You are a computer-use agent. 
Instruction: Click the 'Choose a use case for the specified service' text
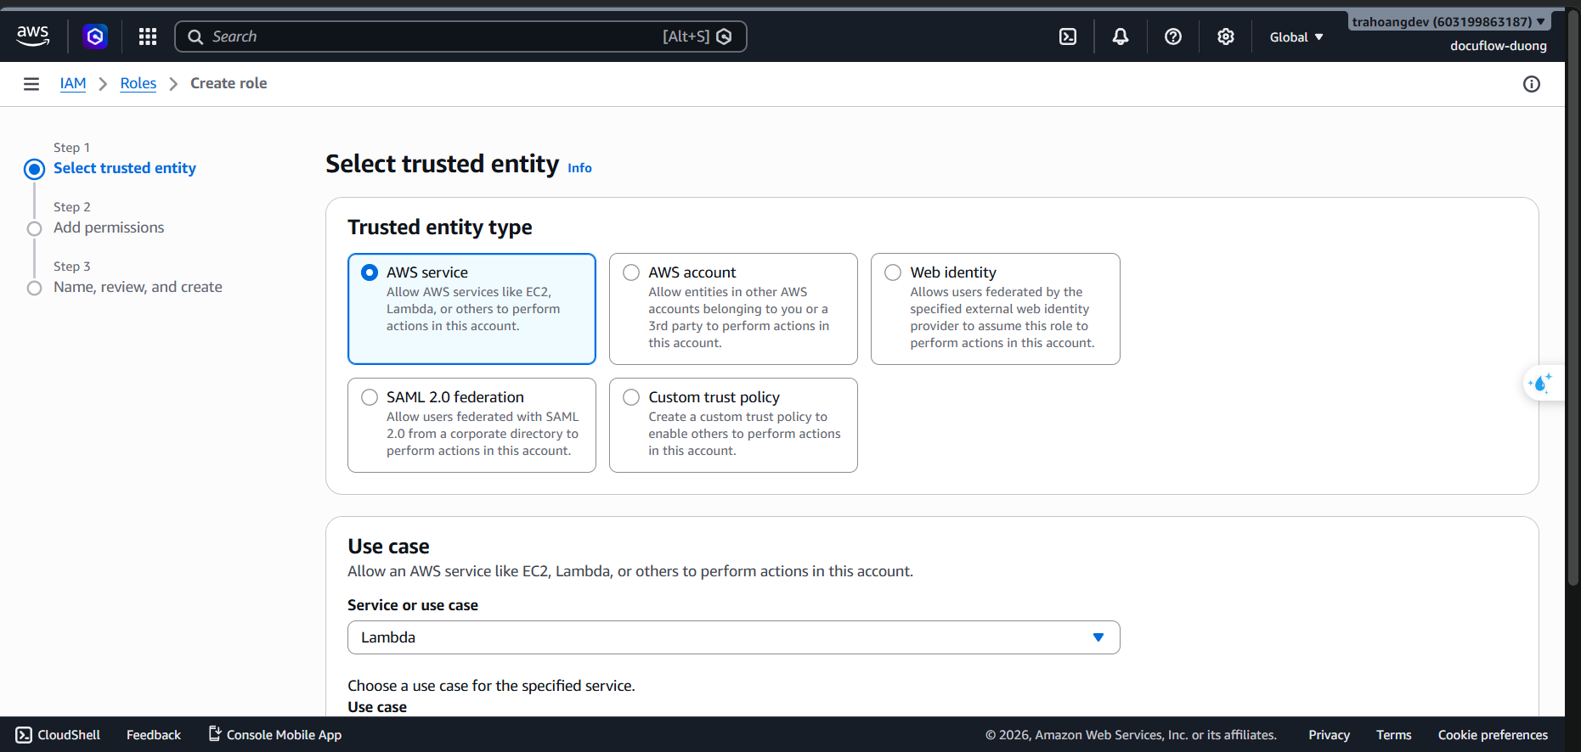click(491, 686)
